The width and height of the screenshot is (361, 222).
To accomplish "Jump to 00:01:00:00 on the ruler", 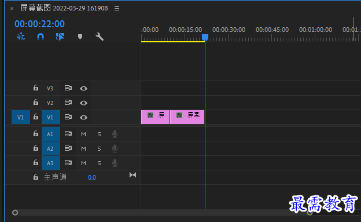I will click(x=315, y=30).
